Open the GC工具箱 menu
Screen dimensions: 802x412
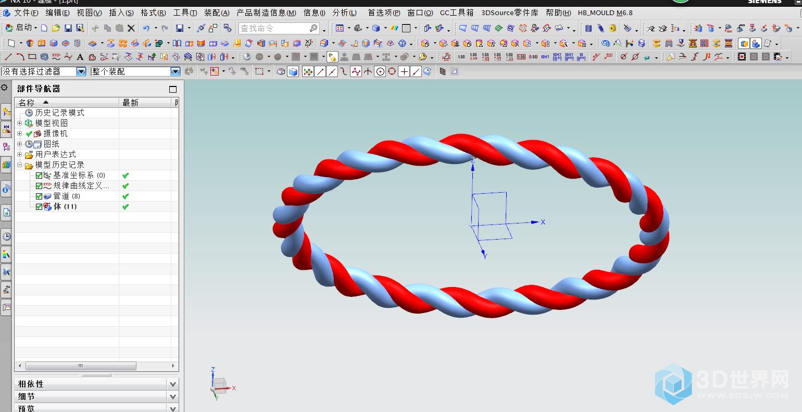457,13
